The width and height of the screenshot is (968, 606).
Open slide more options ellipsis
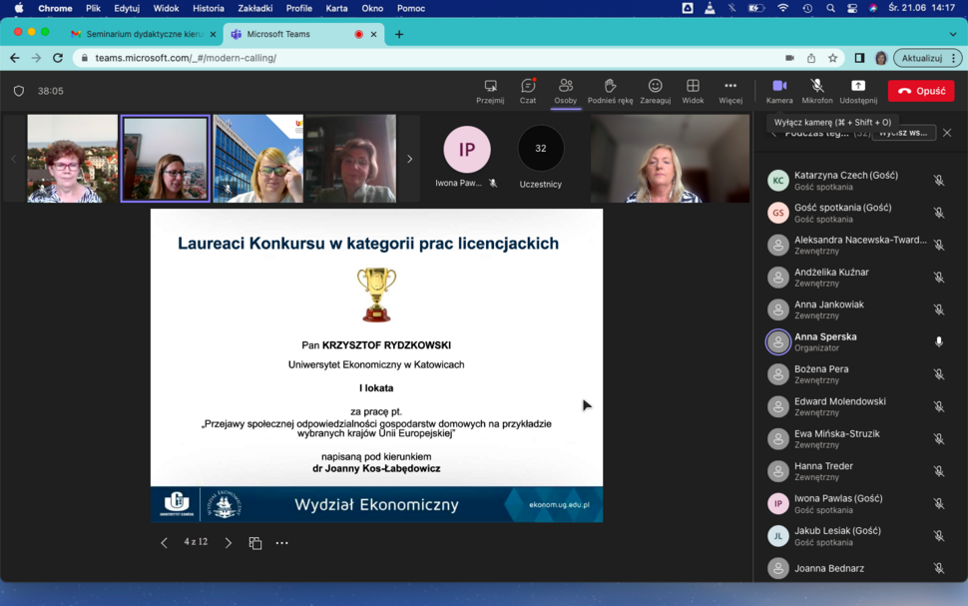pos(282,543)
